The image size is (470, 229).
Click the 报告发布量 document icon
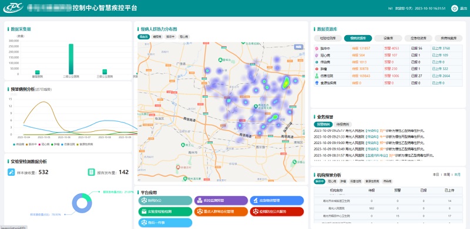(x=91, y=172)
